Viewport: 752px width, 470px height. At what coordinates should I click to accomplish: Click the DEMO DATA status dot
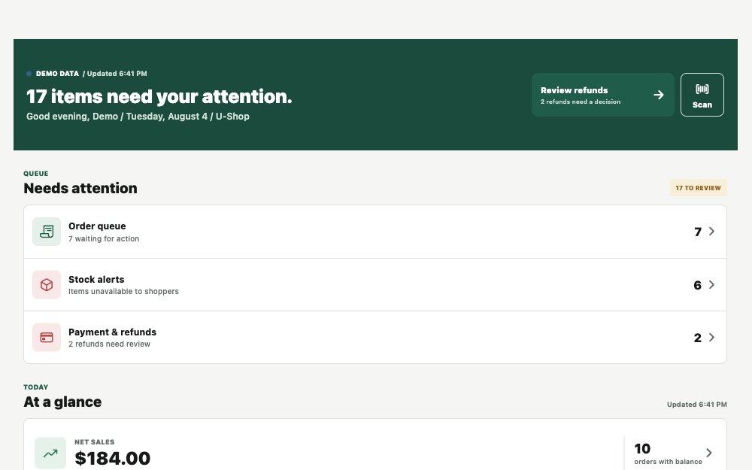tap(29, 74)
